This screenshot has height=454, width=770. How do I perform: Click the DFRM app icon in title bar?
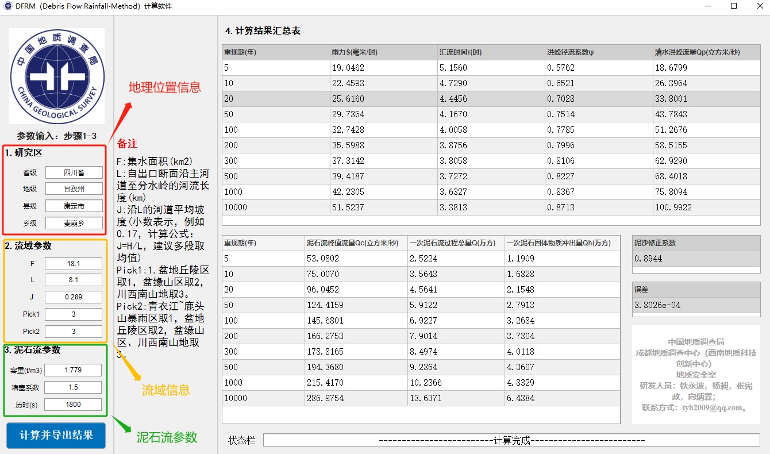point(7,6)
